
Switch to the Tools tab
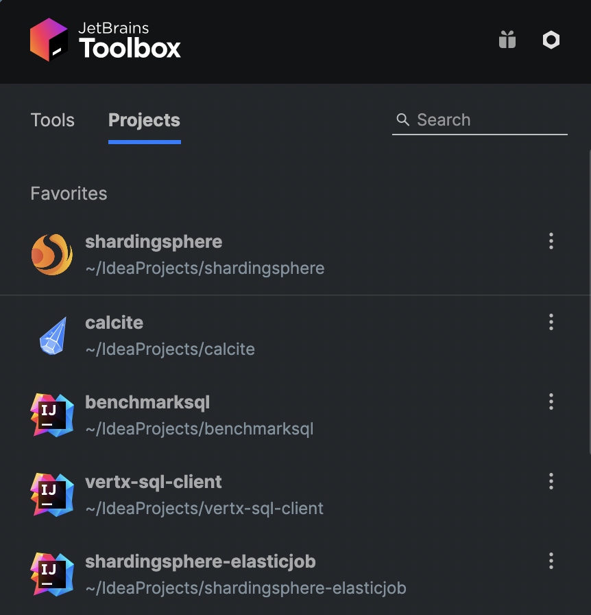(53, 120)
